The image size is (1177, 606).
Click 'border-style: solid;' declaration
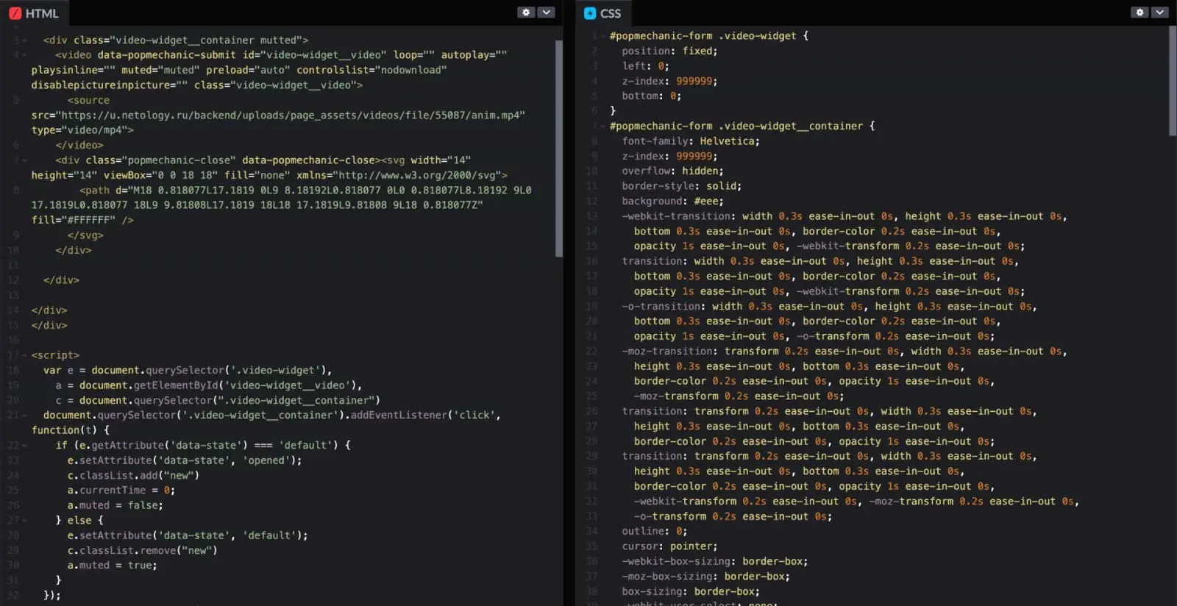pos(682,186)
